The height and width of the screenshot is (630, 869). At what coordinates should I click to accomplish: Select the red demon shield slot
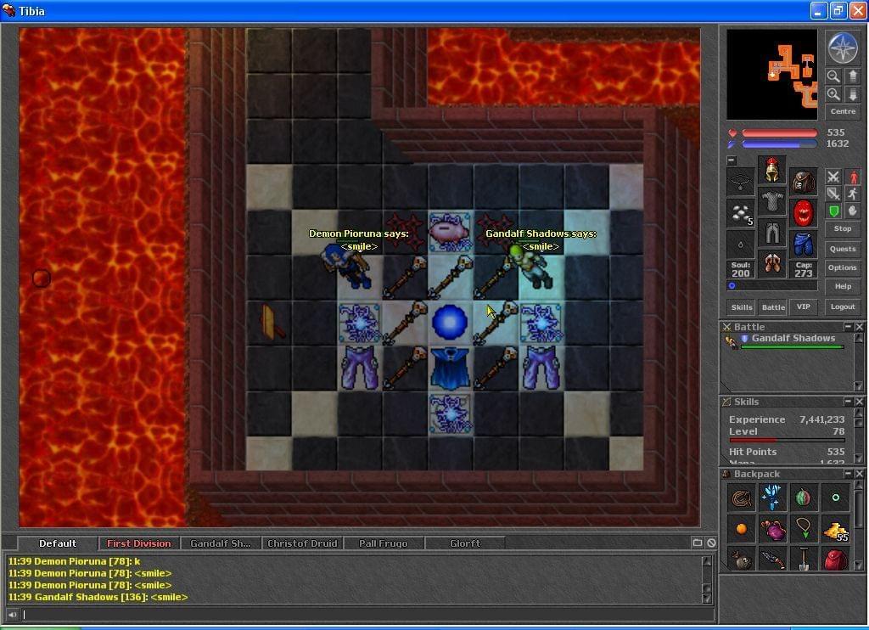(803, 213)
